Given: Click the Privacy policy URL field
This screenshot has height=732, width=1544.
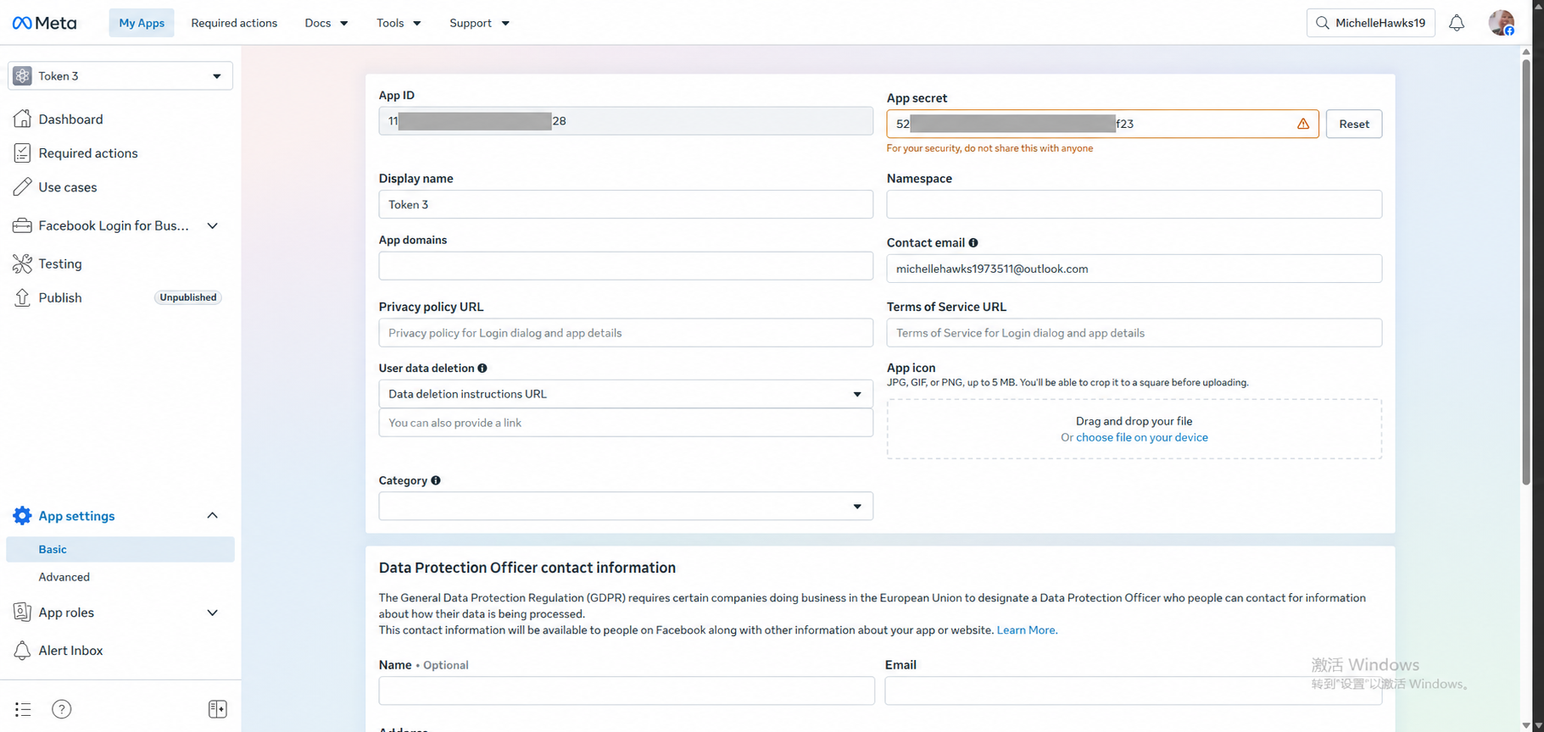Looking at the screenshot, I should pos(626,333).
